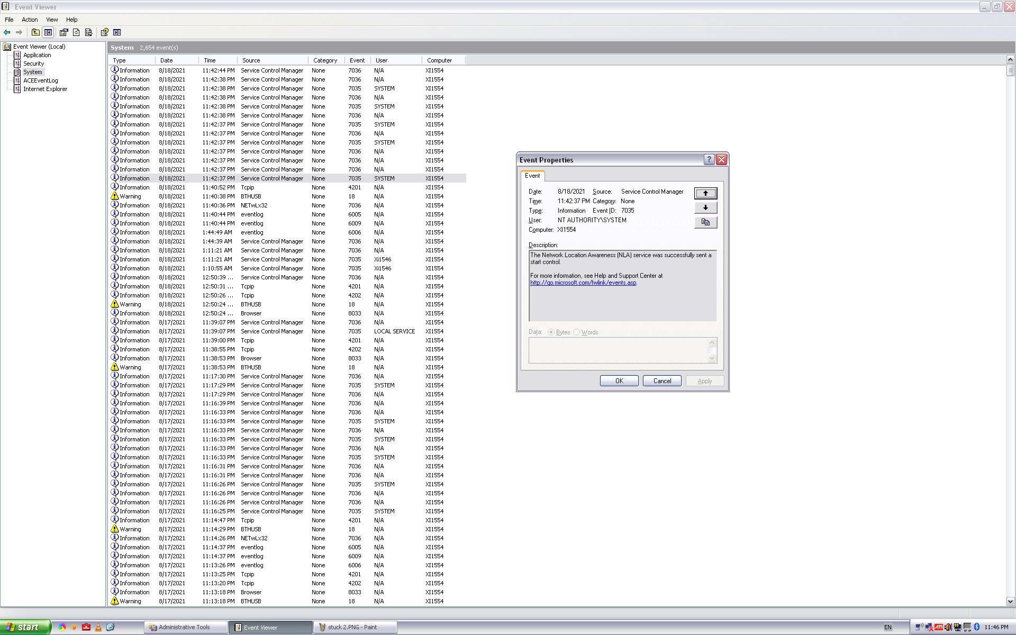The image size is (1016, 635).
Task: Click the event list scroll down arrow
Action: click(x=1010, y=601)
